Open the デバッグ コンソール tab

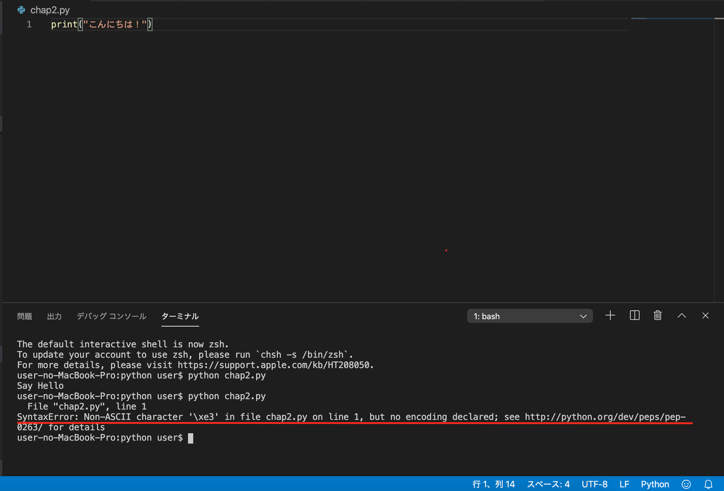(x=111, y=316)
